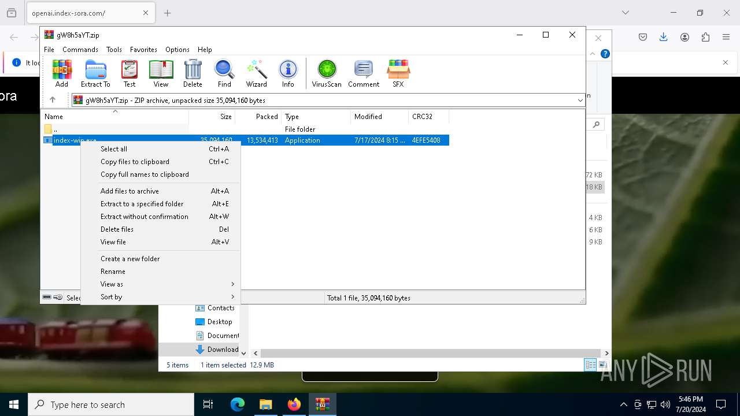
Task: Close the openai.index-sora.com tab
Action: pos(146,13)
